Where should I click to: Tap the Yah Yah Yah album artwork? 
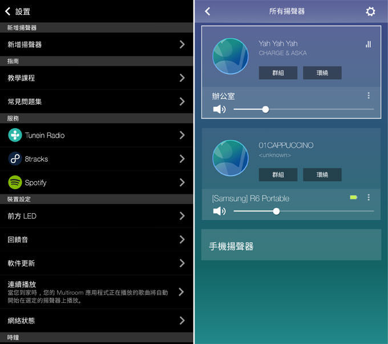(x=231, y=56)
